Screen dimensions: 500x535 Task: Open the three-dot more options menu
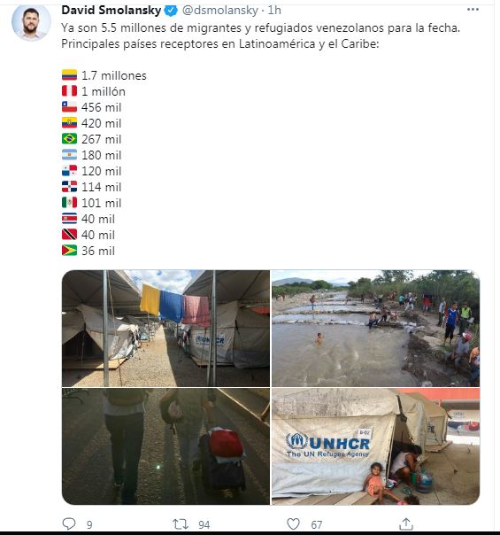point(473,9)
